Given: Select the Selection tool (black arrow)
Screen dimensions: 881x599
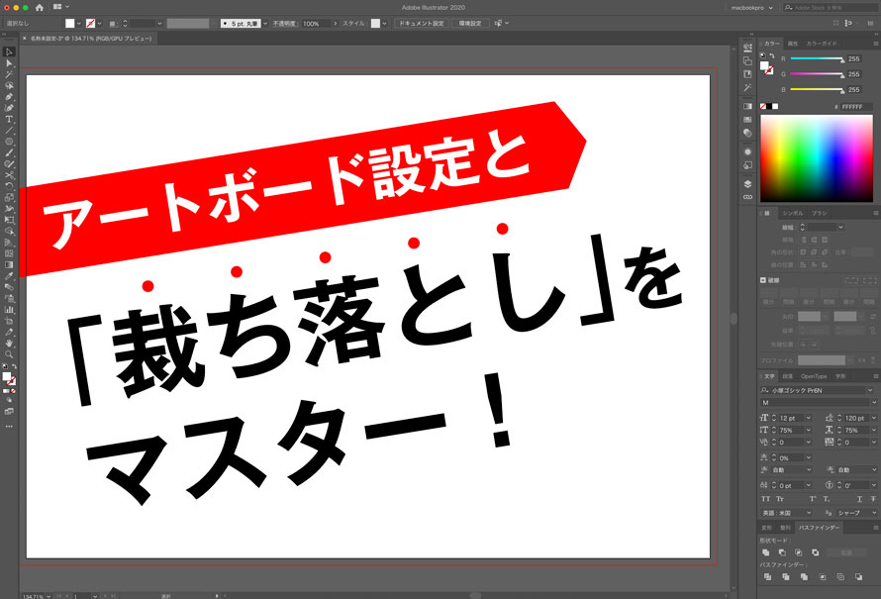Looking at the screenshot, I should click(9, 51).
